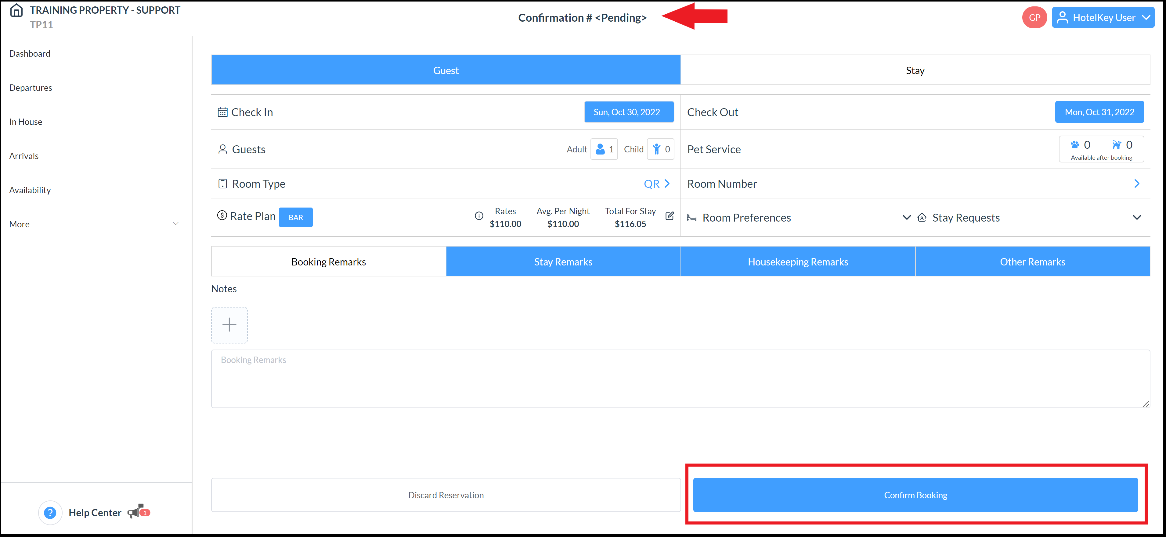This screenshot has width=1166, height=537.
Task: Select the paw icon for Pet Service
Action: tap(1075, 145)
